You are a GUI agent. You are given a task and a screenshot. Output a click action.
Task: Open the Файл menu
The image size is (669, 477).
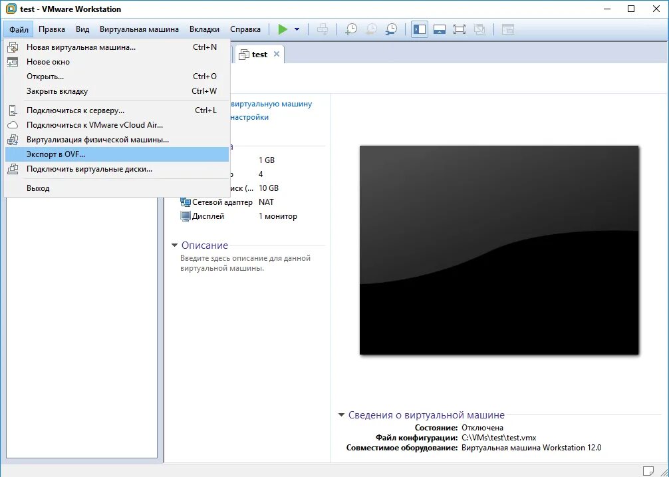click(19, 29)
